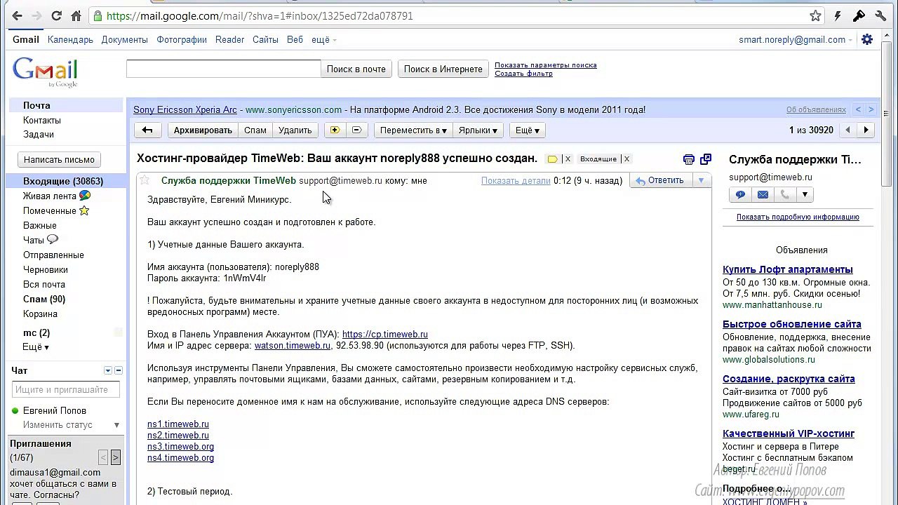Mark message as important with plus marker
The width and height of the screenshot is (898, 505).
coord(335,130)
